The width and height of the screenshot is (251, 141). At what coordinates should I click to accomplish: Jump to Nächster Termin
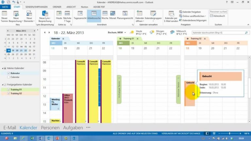tap(178, 89)
